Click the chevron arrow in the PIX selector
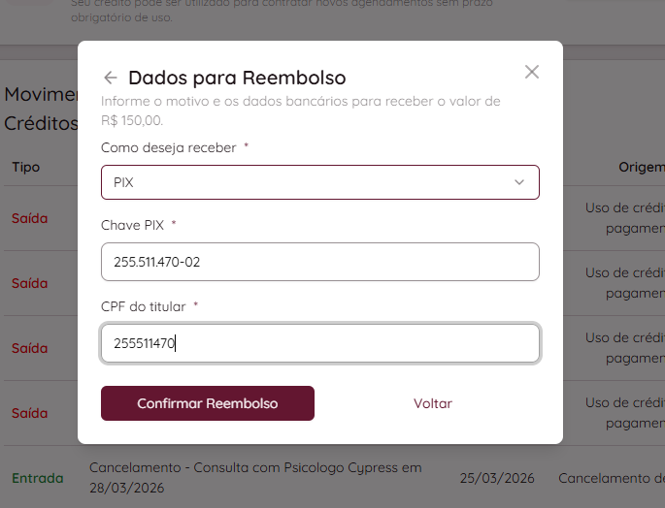The width and height of the screenshot is (665, 508). click(519, 182)
